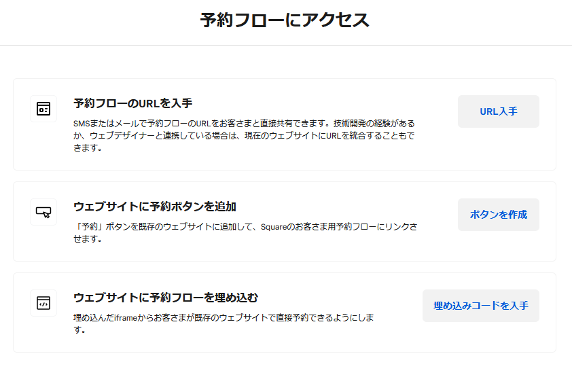Click the description starting with 埋め込んだiframe

[x=224, y=323]
